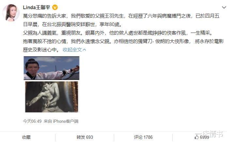Click the like count 6999
Screen dimensions: 227x142
coord(204,137)
